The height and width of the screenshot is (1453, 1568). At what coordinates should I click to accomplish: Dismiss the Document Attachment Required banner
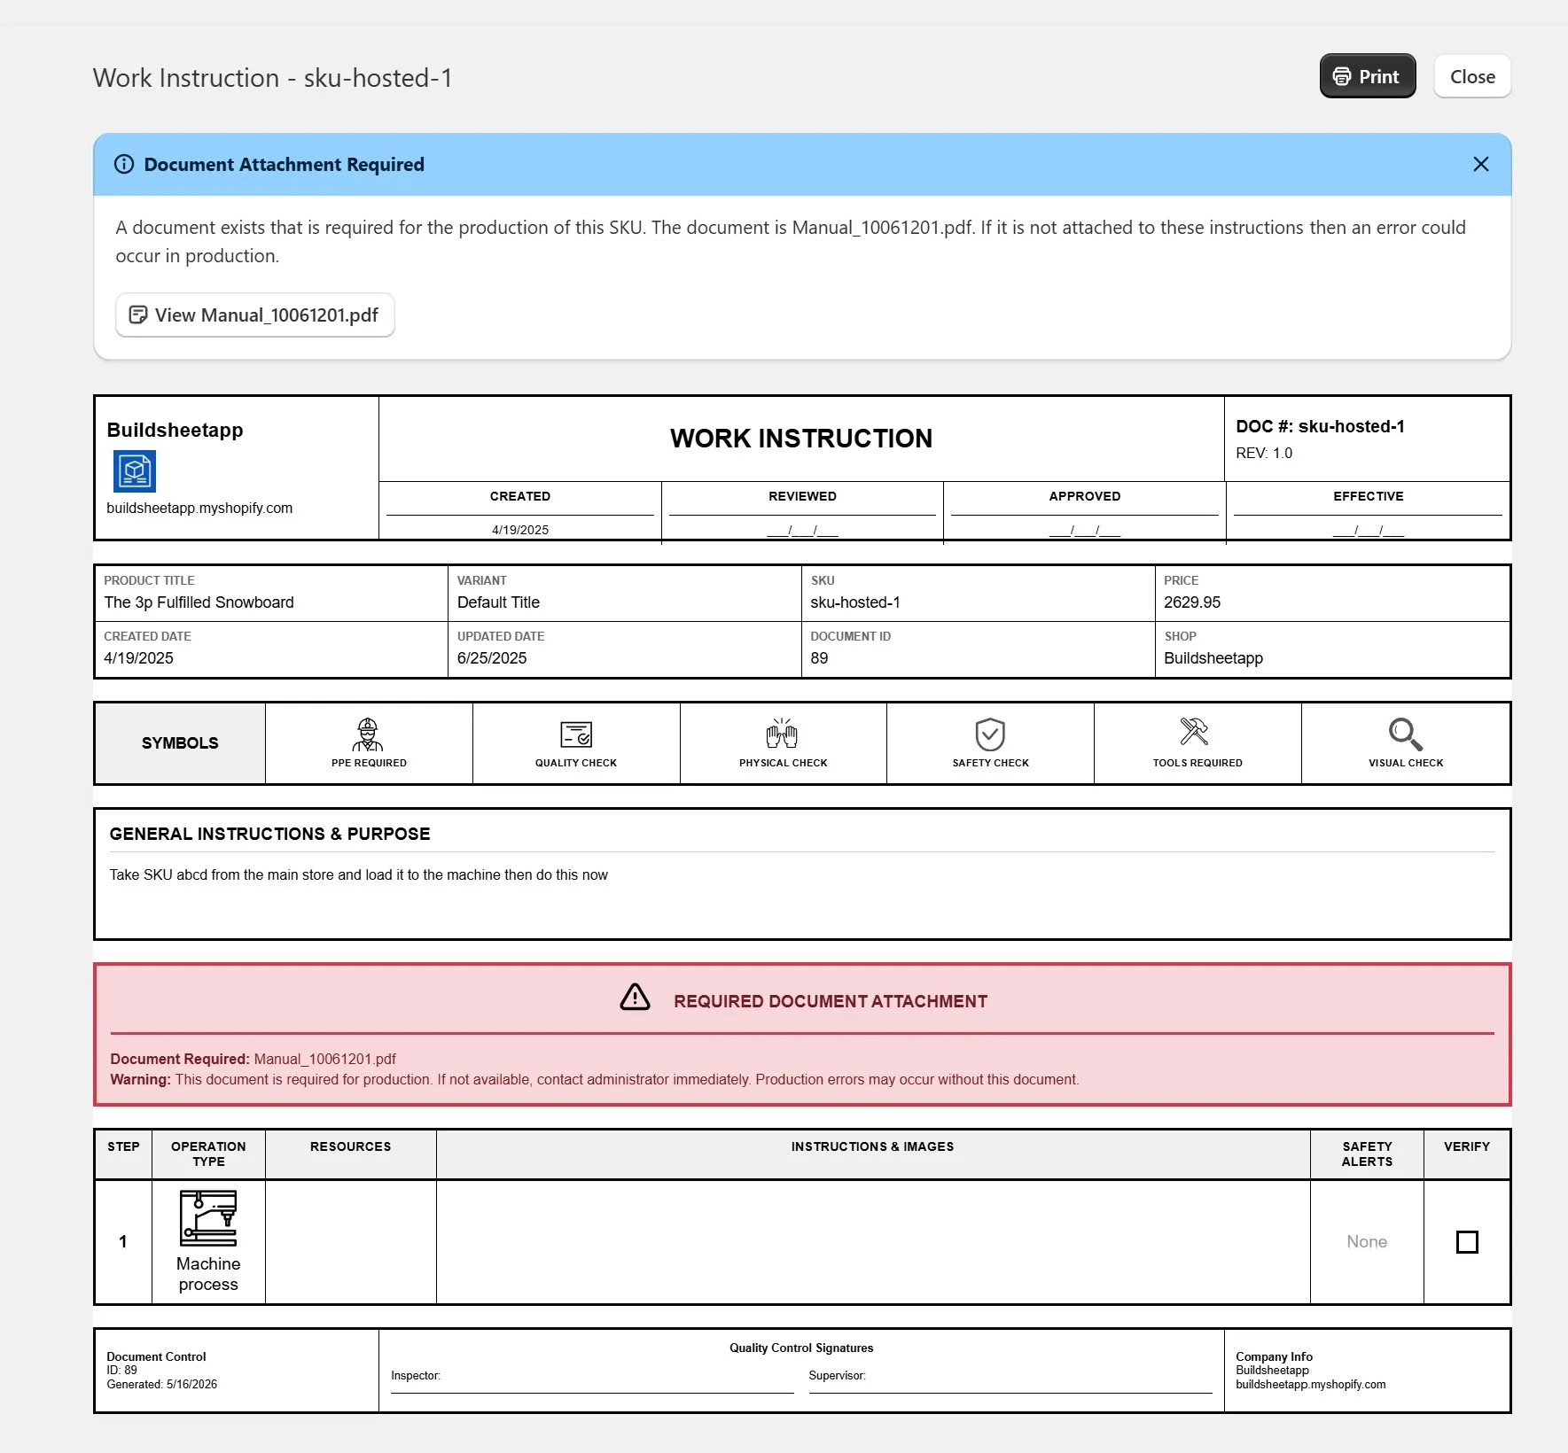[x=1480, y=165]
